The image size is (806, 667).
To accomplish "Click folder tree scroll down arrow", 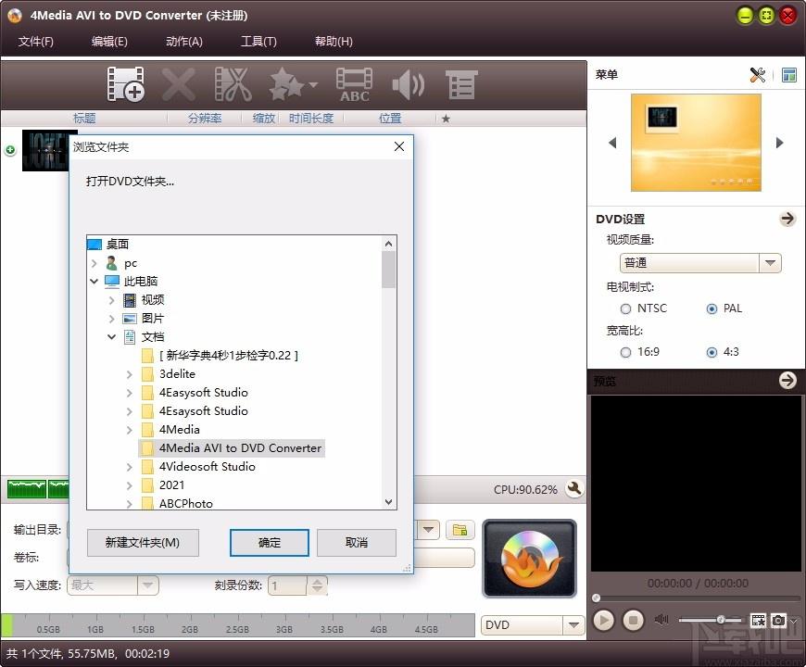I will [388, 502].
